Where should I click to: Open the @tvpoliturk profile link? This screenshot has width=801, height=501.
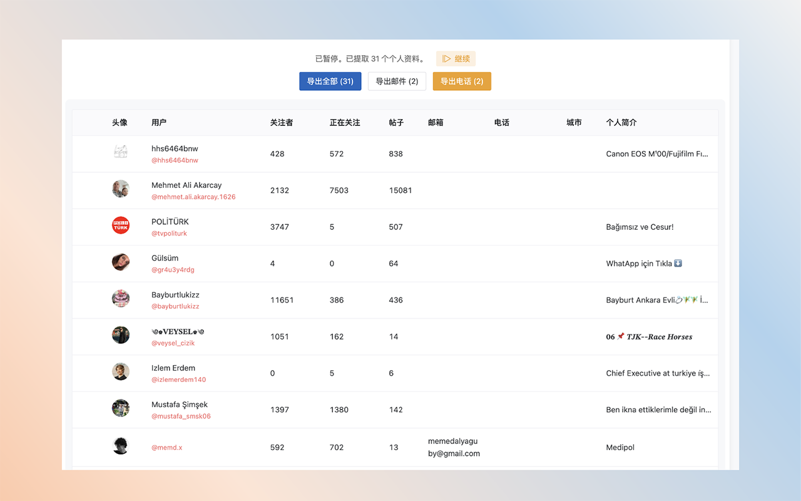tap(169, 233)
